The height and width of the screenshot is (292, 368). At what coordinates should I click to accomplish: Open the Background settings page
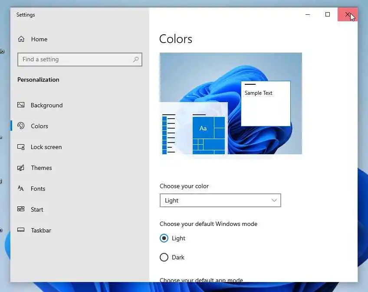point(47,105)
